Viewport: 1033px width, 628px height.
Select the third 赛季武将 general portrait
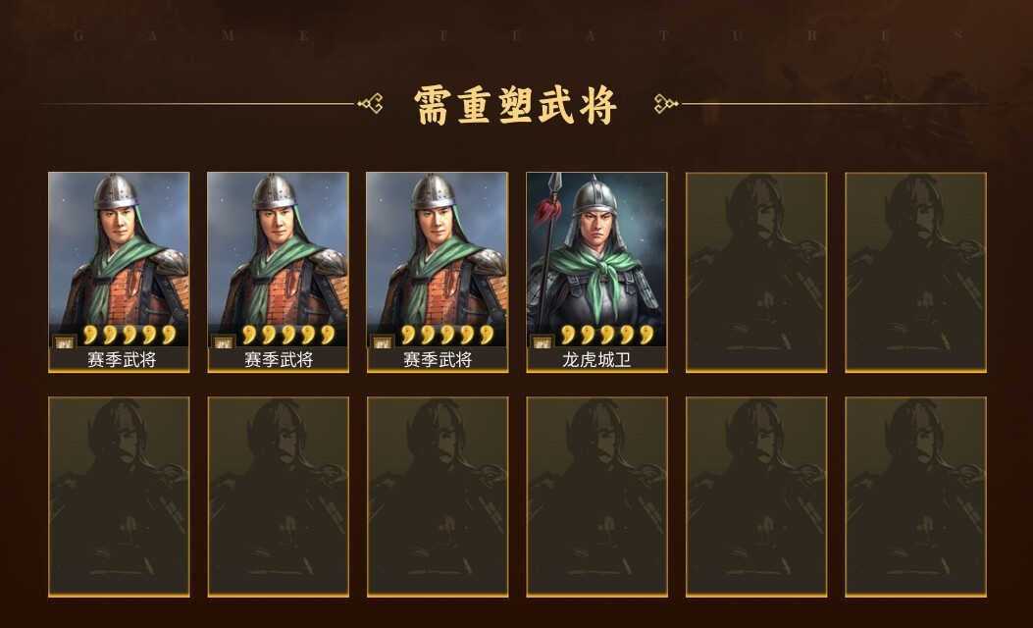point(438,260)
